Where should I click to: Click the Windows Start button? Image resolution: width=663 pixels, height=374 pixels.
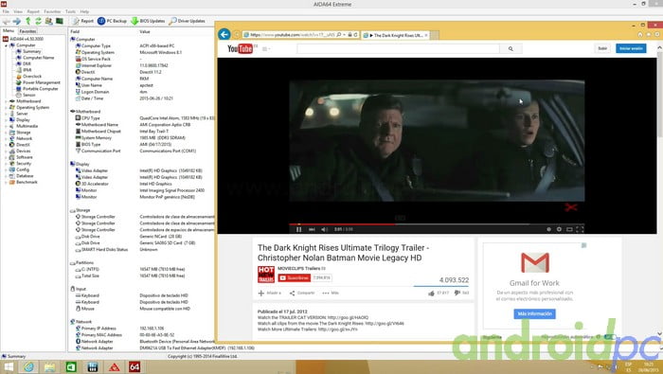pyautogui.click(x=9, y=367)
